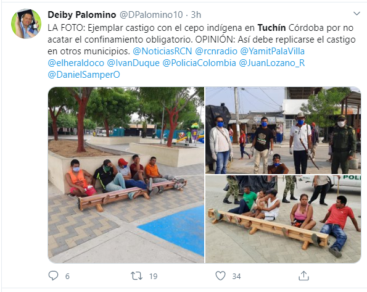This screenshot has width=367, height=292.
Task: Open the share tweet icon
Action: pos(303,275)
